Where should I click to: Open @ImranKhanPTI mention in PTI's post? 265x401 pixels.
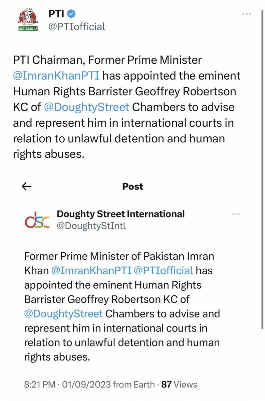(56, 76)
